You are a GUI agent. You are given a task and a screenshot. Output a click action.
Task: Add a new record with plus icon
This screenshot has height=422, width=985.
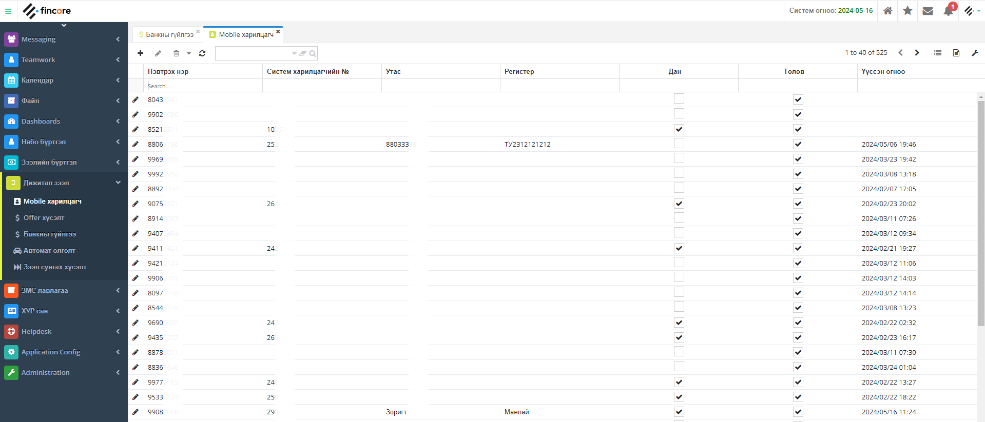pos(140,53)
